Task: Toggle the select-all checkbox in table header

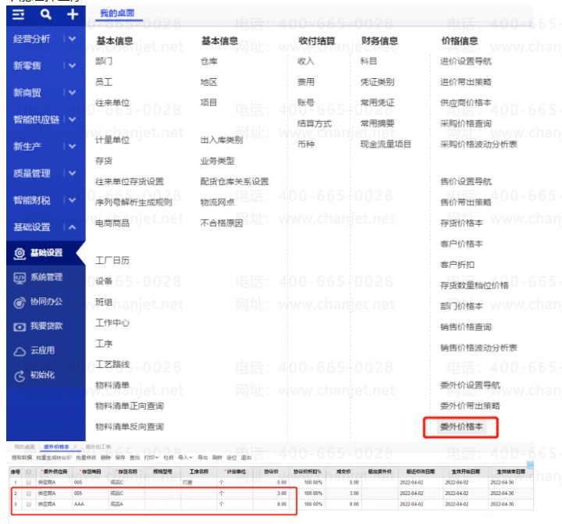Action: 29,472
